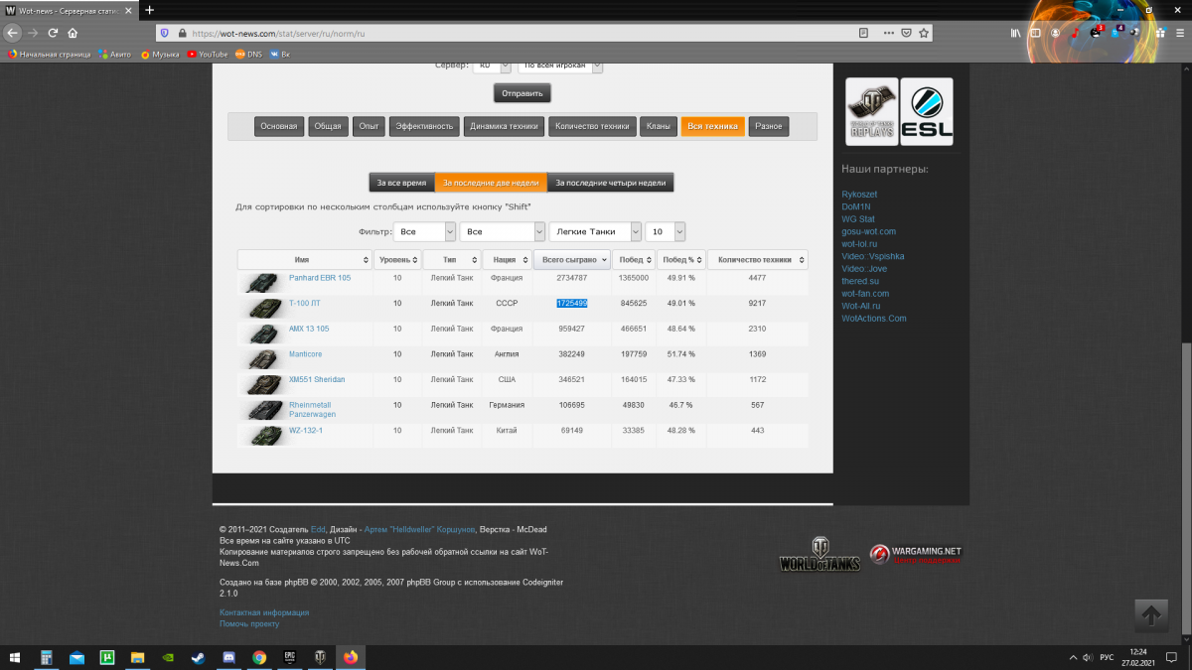Click the site padlock icon

(x=182, y=33)
